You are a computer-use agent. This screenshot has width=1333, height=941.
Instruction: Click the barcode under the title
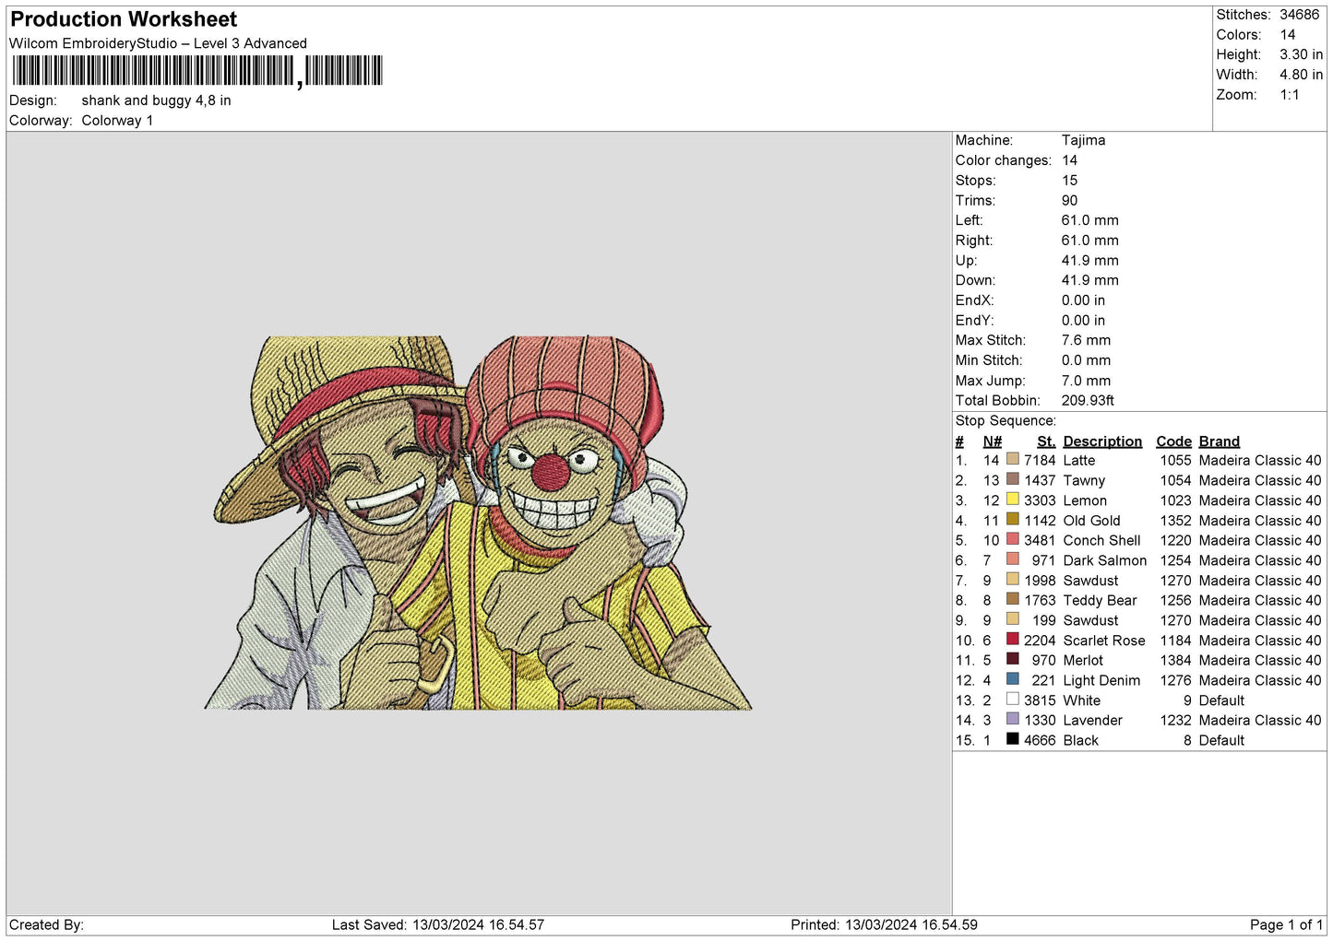click(x=196, y=71)
